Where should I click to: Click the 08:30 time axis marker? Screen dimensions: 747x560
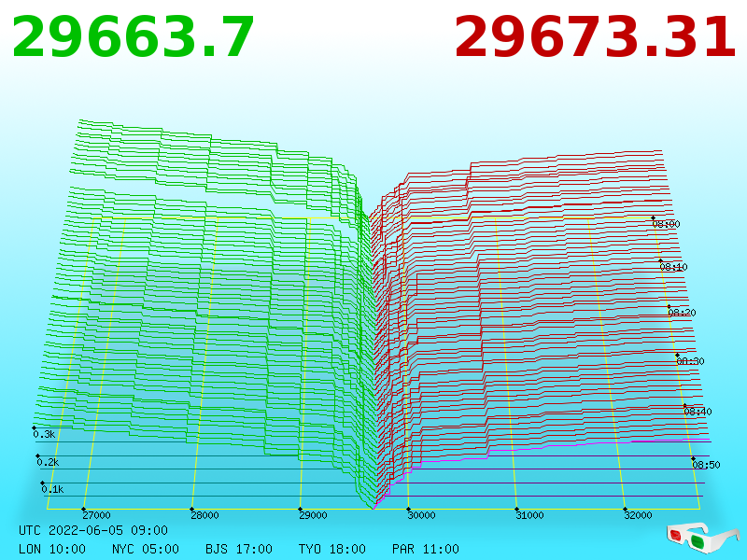pos(690,361)
